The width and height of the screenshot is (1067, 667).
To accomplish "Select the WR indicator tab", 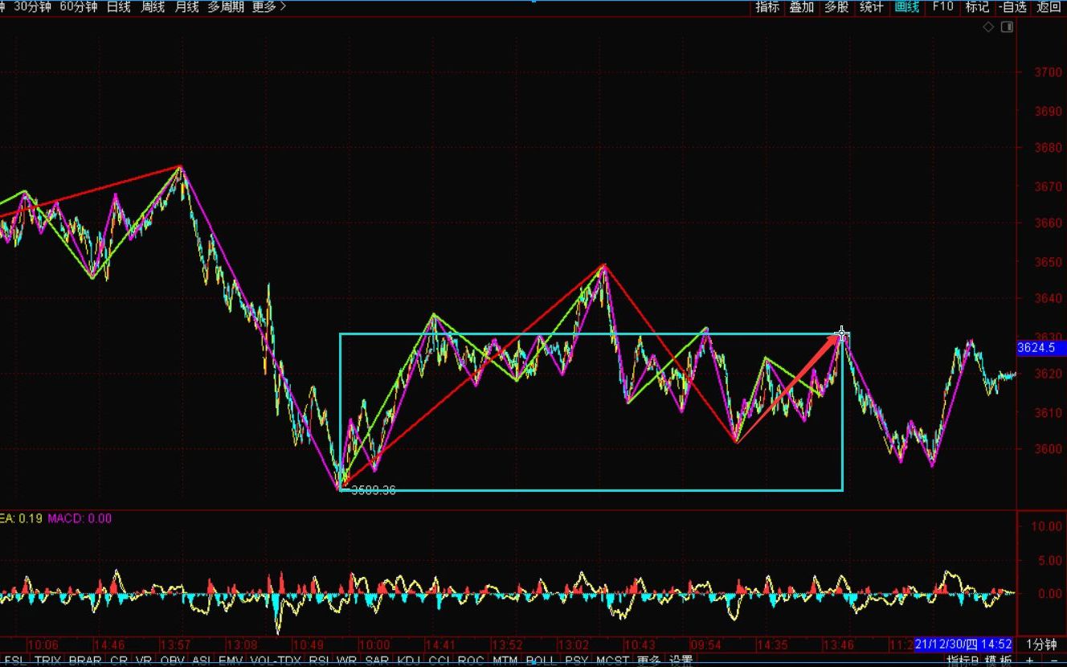I will click(x=347, y=661).
